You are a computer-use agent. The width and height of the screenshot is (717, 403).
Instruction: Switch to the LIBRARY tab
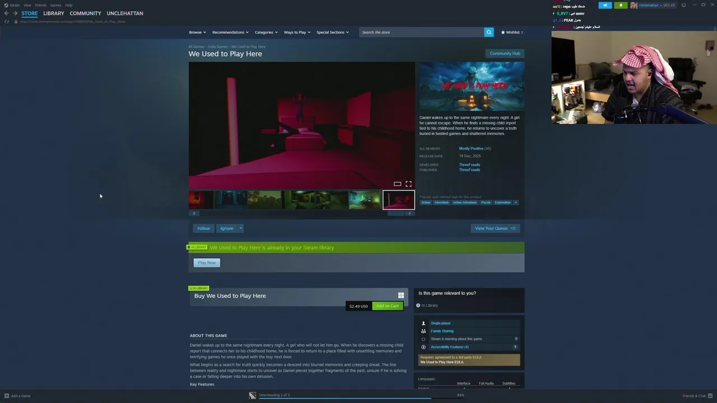click(x=54, y=13)
